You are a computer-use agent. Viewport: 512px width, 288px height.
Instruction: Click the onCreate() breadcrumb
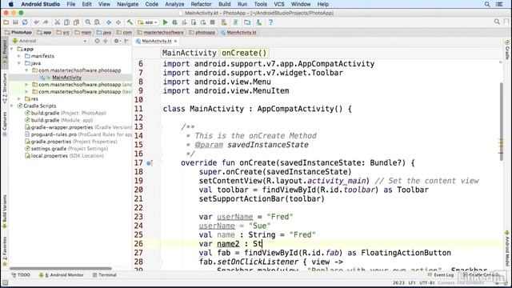point(244,53)
